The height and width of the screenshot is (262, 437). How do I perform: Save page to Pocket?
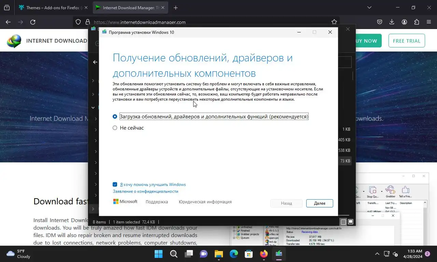[380, 22]
